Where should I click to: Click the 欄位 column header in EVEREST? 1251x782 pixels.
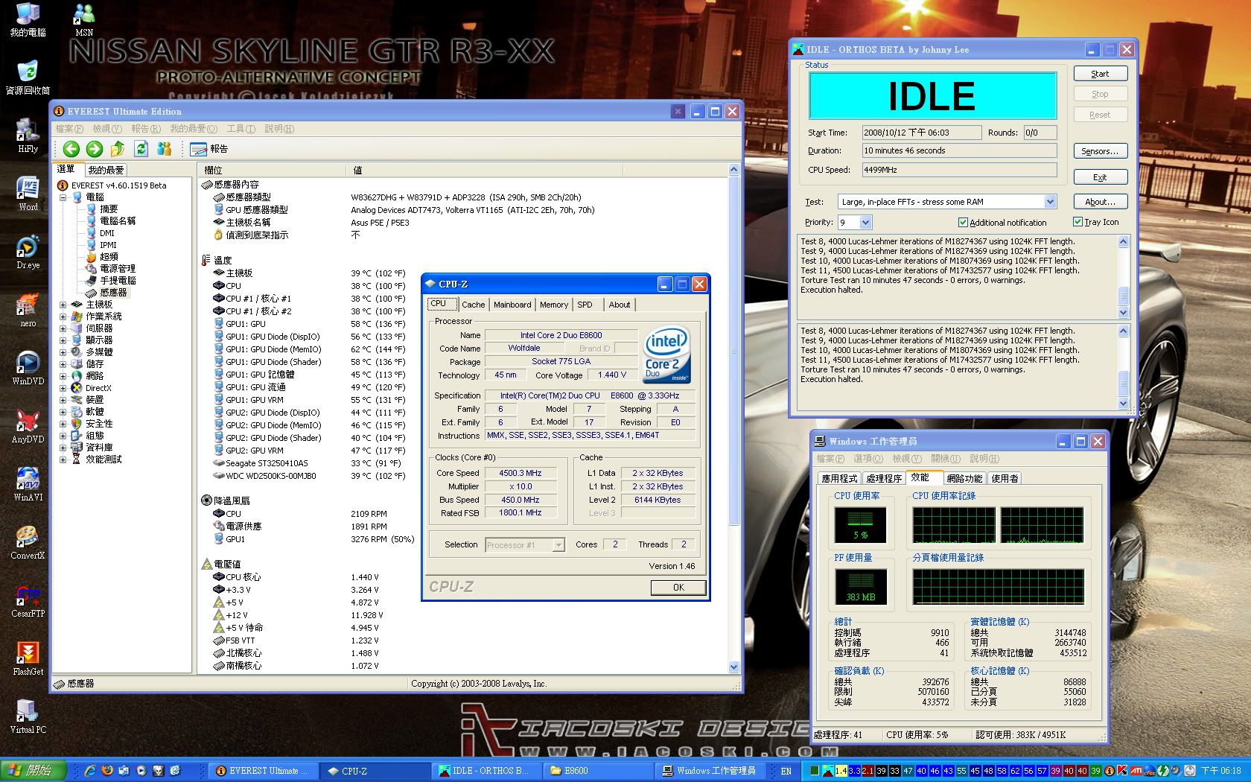pos(273,171)
